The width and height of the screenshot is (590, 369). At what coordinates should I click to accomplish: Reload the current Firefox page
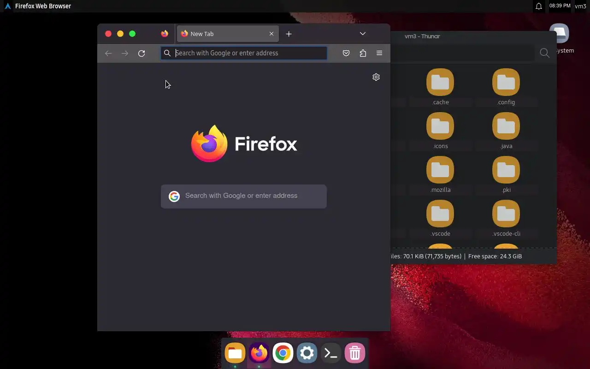pos(142,53)
